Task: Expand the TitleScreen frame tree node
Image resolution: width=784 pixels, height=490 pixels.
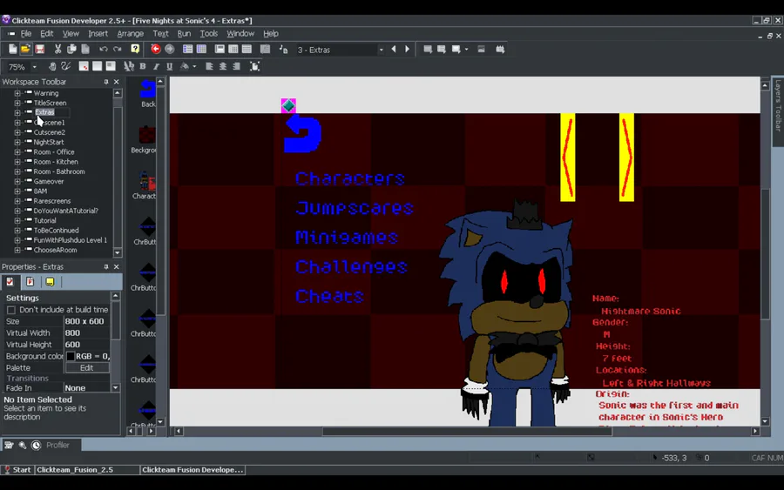Action: click(x=17, y=103)
